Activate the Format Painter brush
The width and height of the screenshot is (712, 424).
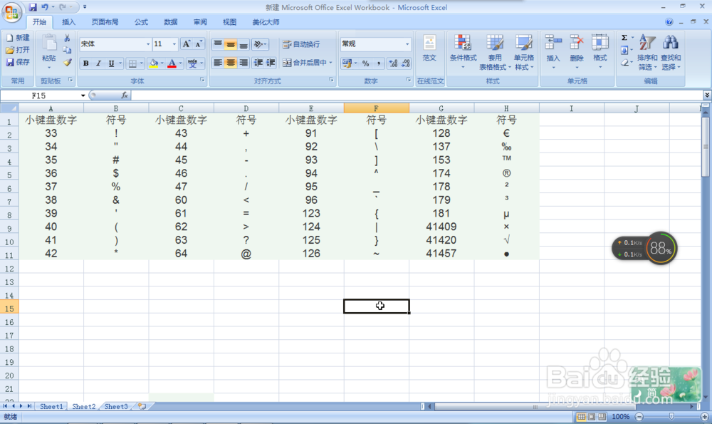point(67,62)
